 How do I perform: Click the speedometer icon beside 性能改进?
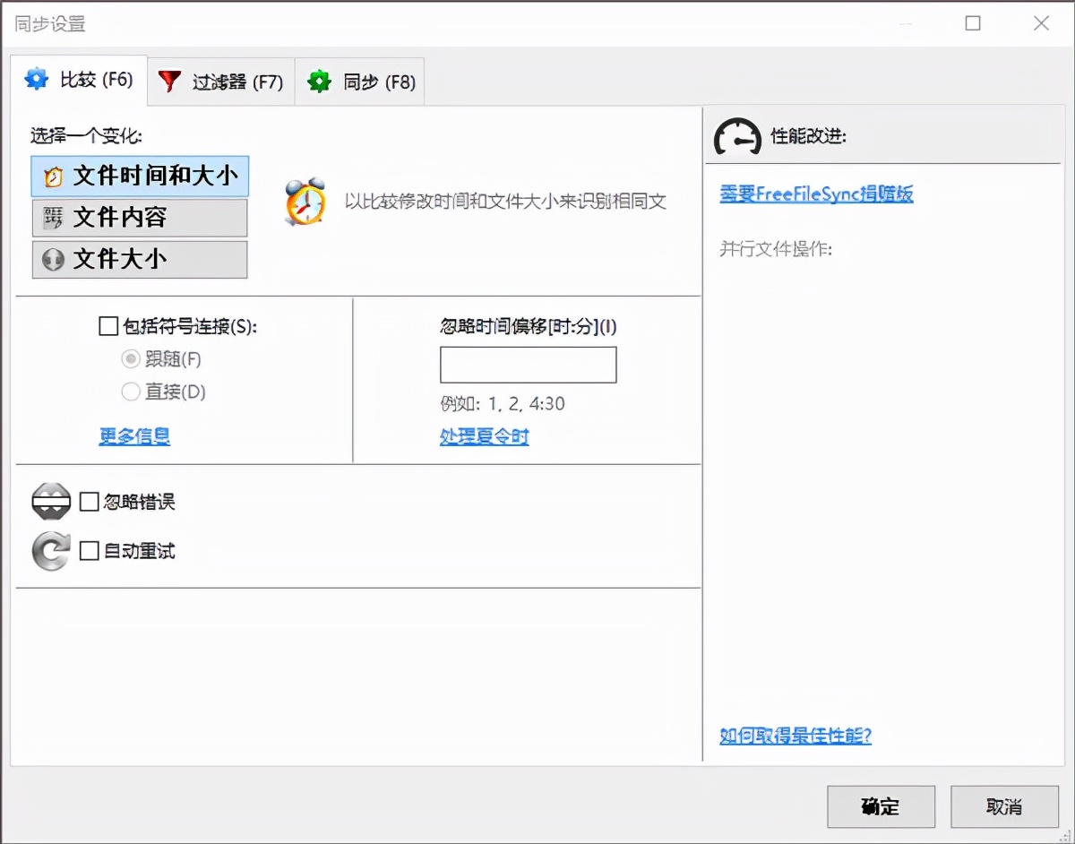click(x=737, y=136)
